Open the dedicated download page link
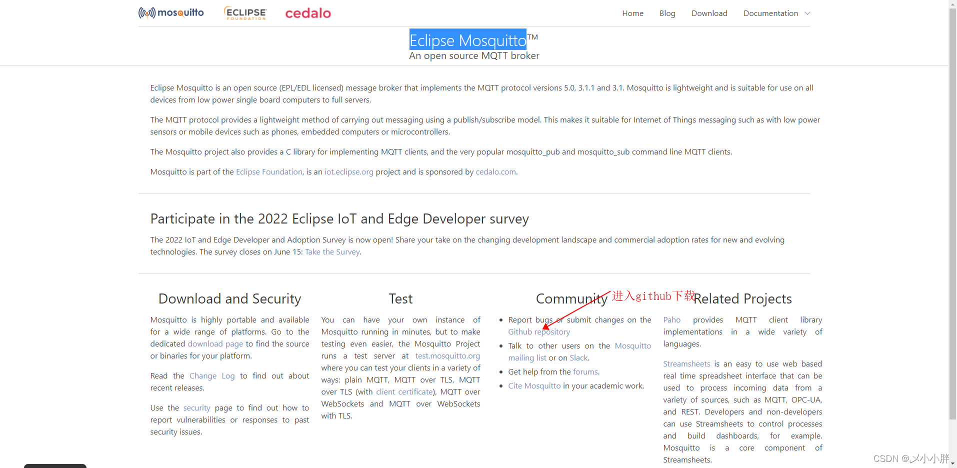The width and height of the screenshot is (957, 468). pos(215,343)
